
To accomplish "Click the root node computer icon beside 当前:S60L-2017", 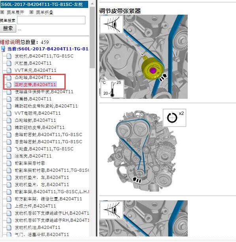I will pyautogui.click(x=3, y=49).
